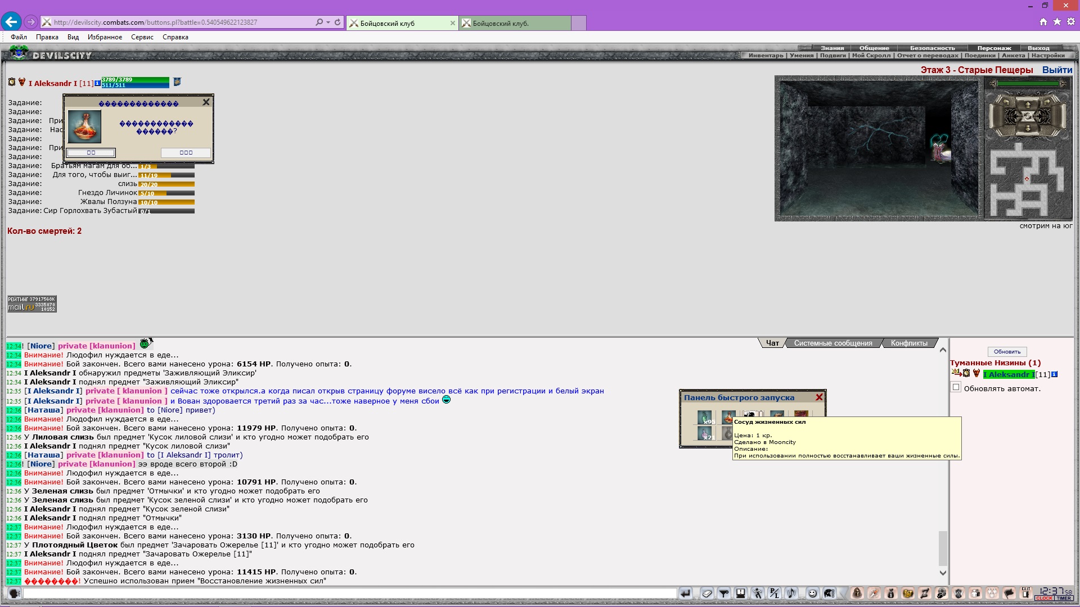Click the forward arrow on dungeon navigation pad
1080x607 pixels.
point(1028,104)
